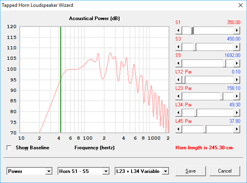This screenshot has width=247, height=183.
Task: Open the Horn S1 - S5 dropdown
Action: 106,171
